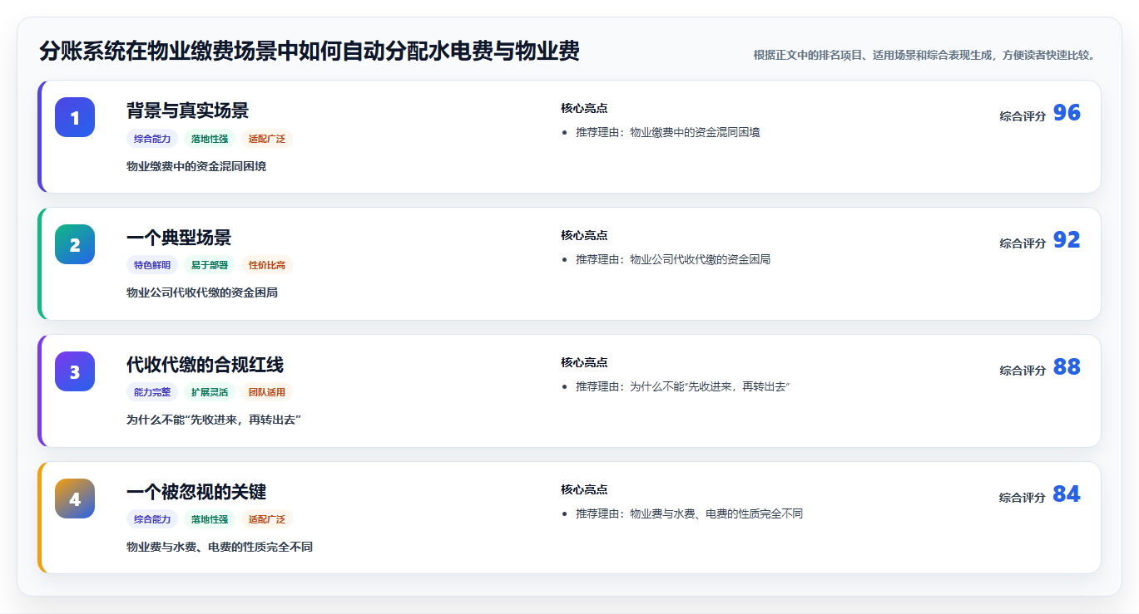Screen dimensions: 1139x614
Task: Click the page title 分账系统在物业缴费场景中如何自动分配水电费与物业费
Action: tap(310, 52)
